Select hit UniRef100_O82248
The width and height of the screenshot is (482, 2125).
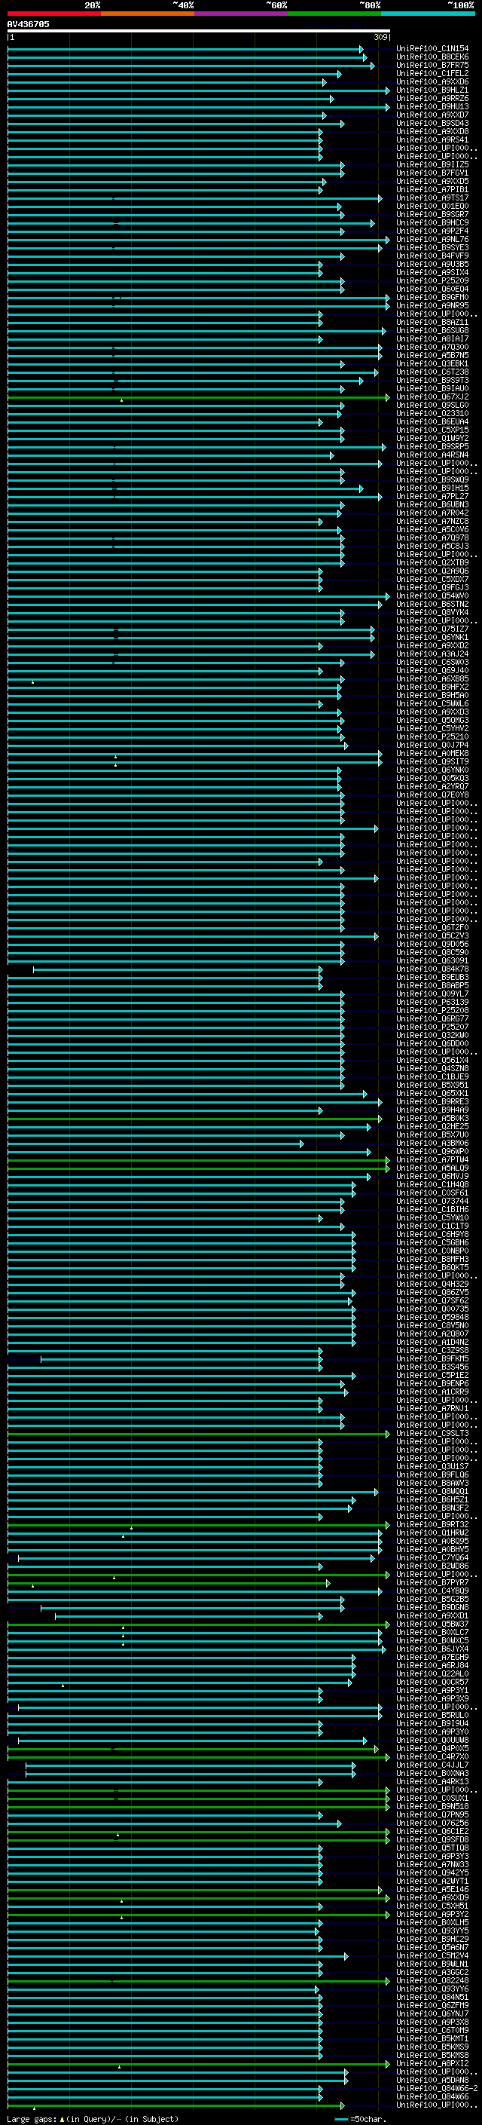point(432,1980)
